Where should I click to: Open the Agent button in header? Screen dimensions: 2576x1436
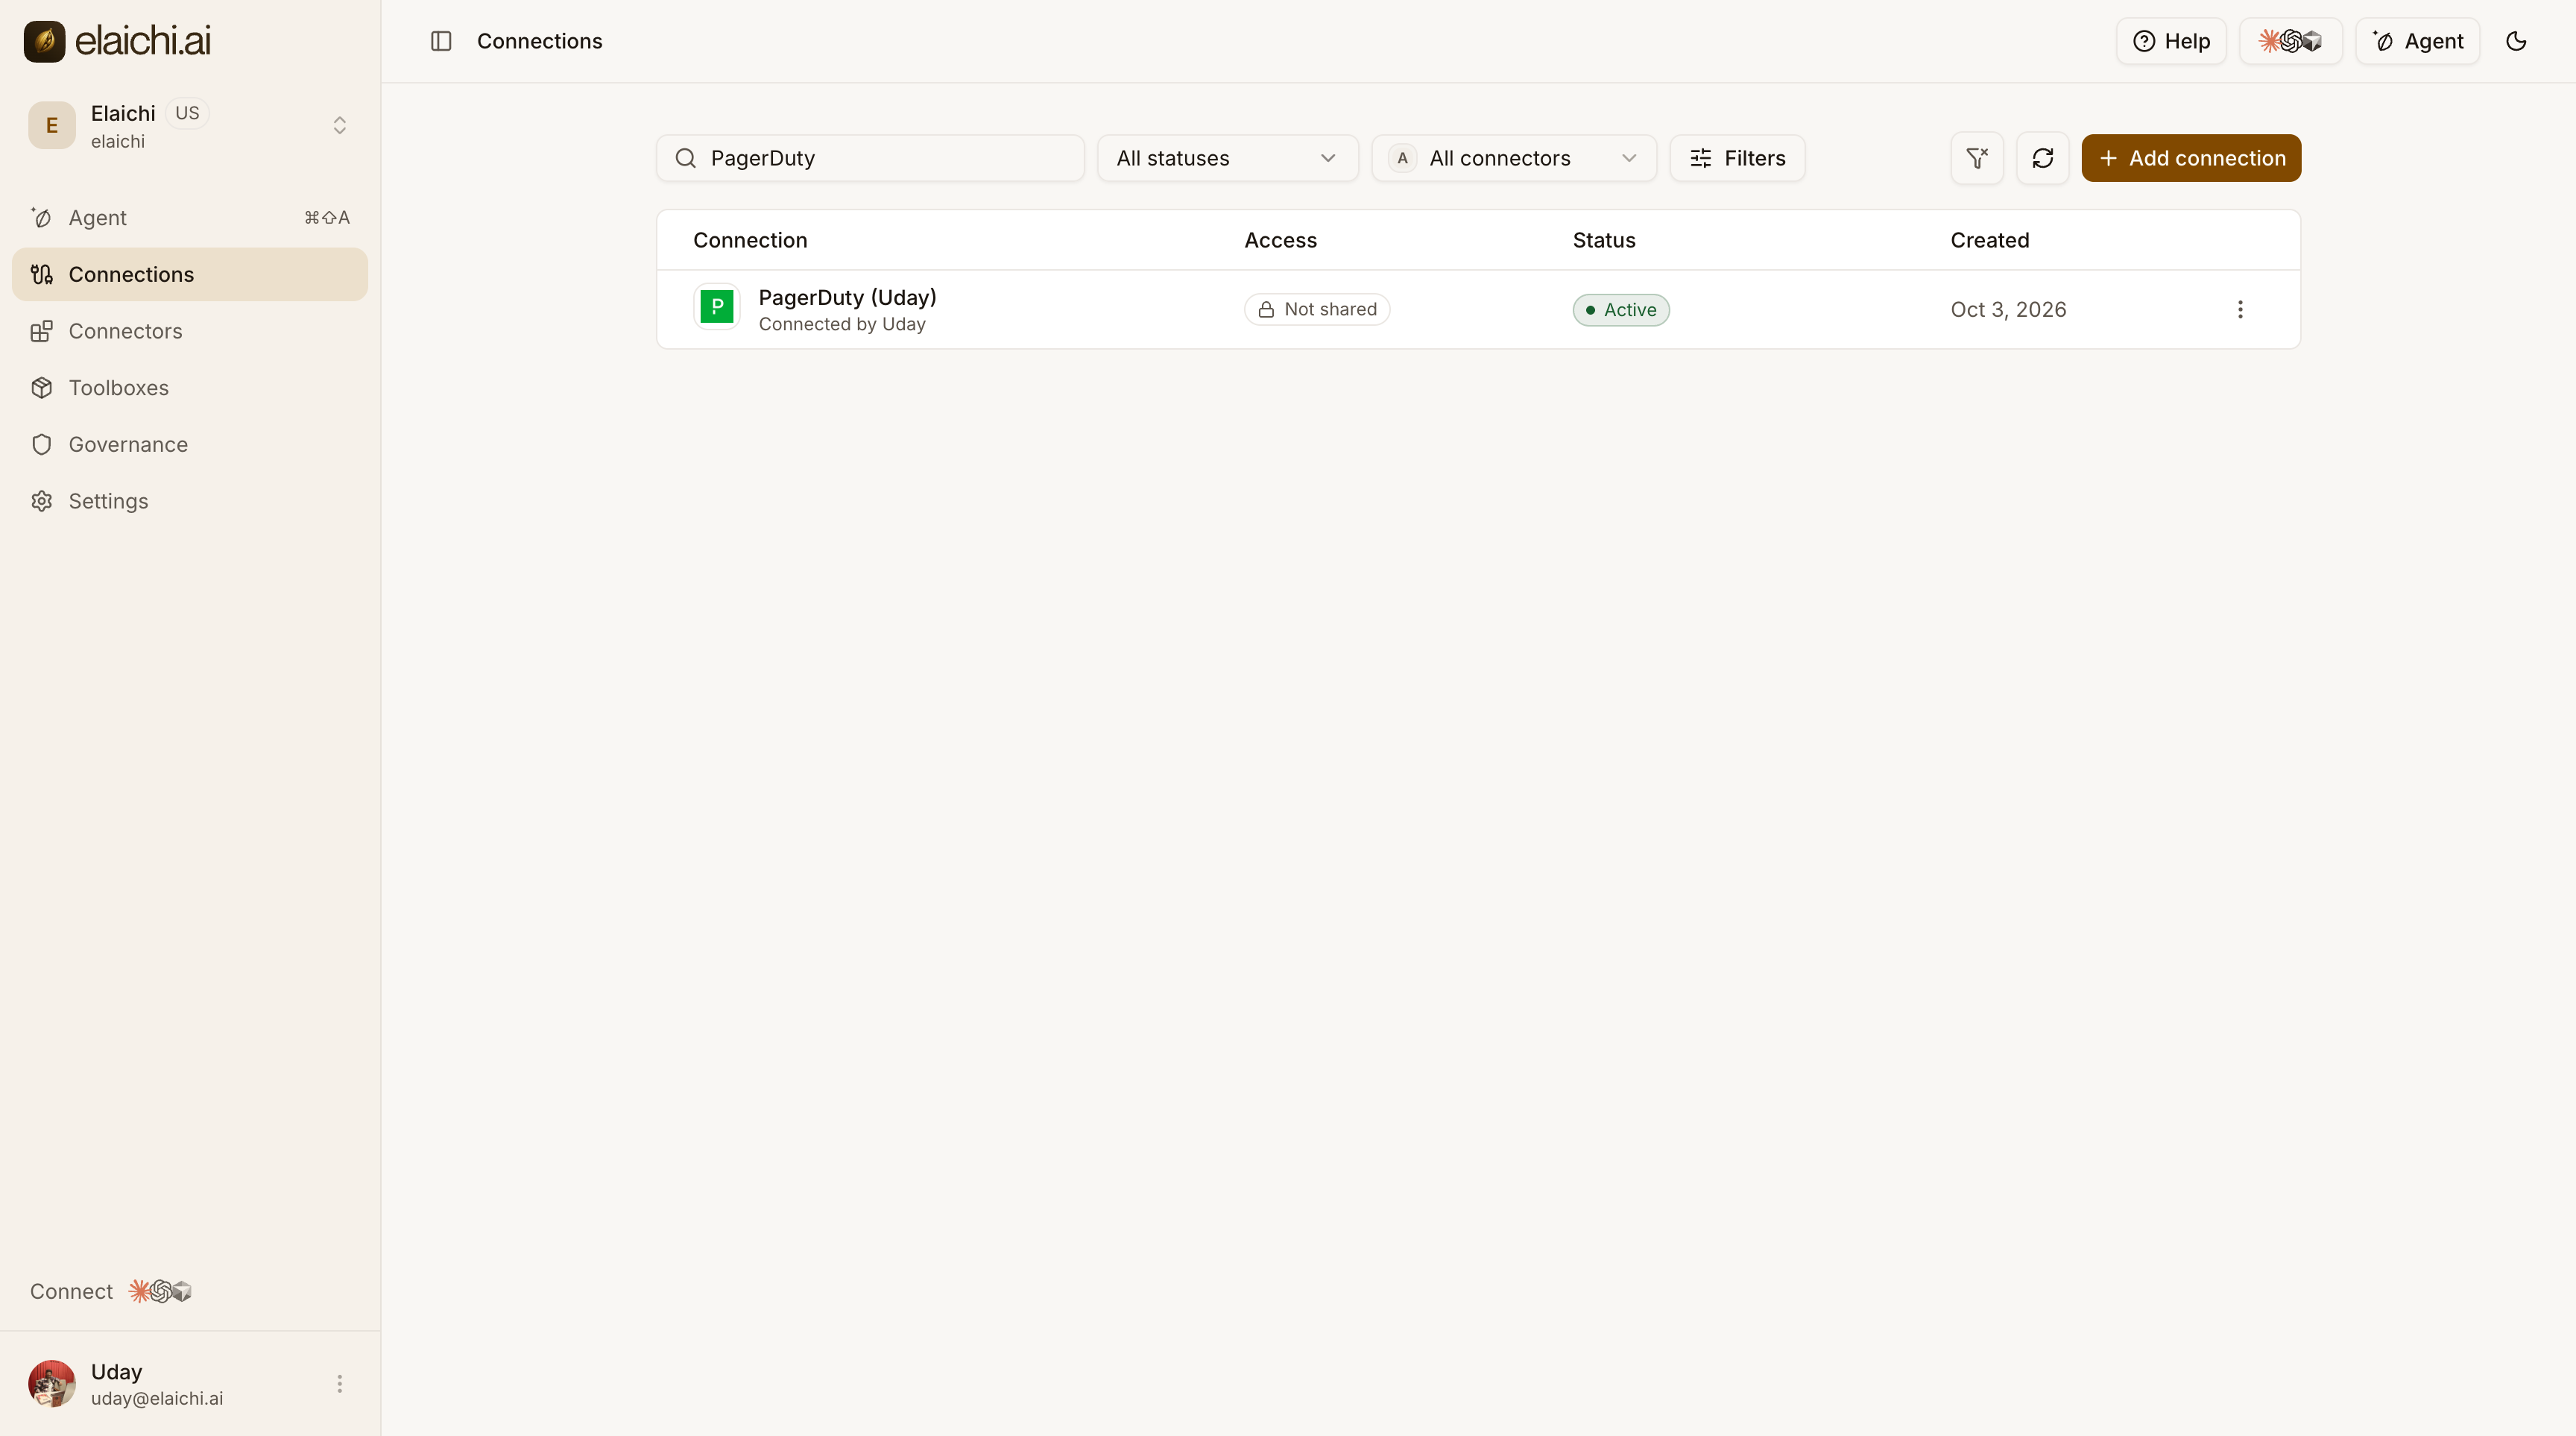[2417, 41]
